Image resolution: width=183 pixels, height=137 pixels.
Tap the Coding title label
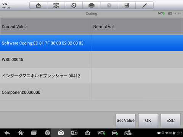(x=91, y=14)
